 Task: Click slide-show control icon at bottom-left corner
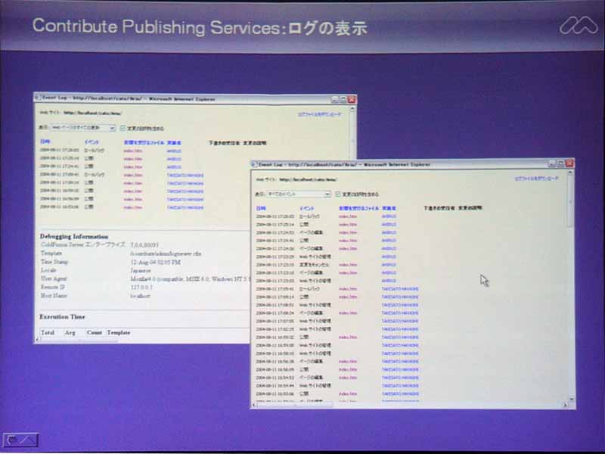tap(21, 440)
